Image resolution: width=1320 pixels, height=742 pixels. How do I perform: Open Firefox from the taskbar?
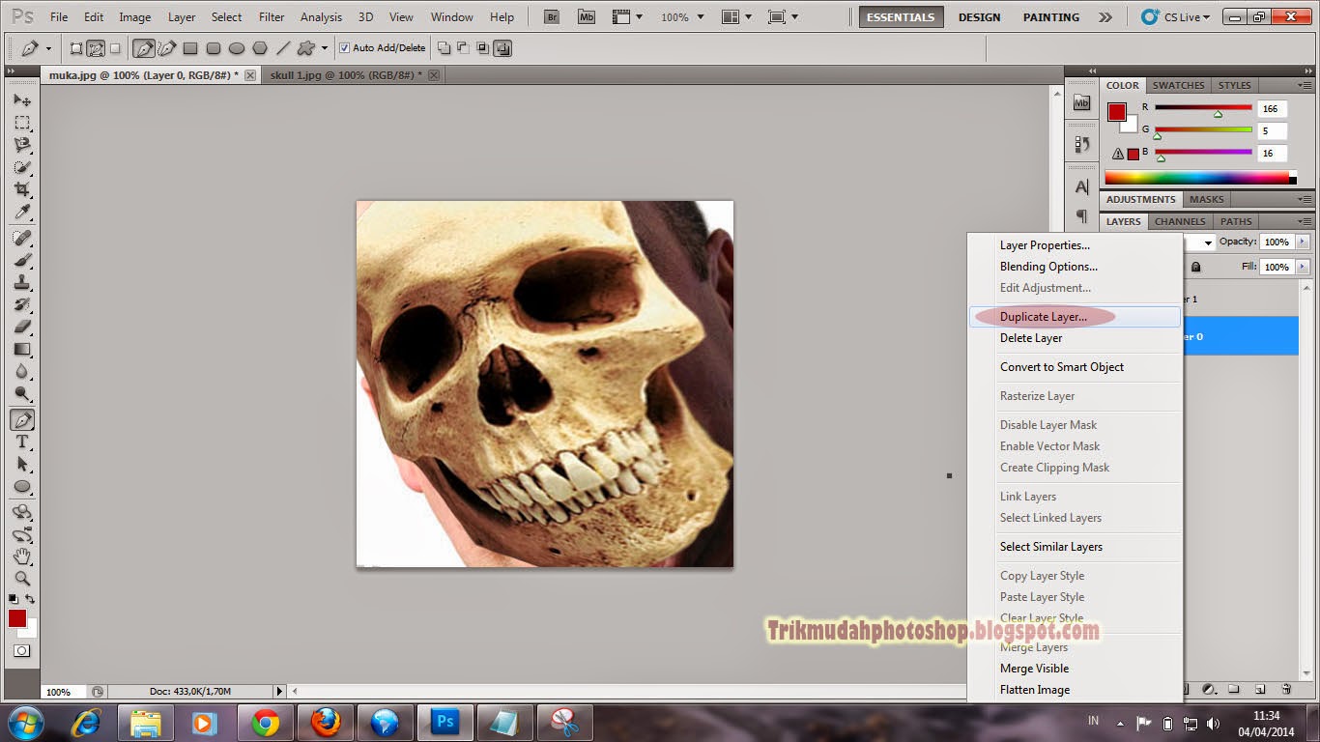click(x=326, y=723)
